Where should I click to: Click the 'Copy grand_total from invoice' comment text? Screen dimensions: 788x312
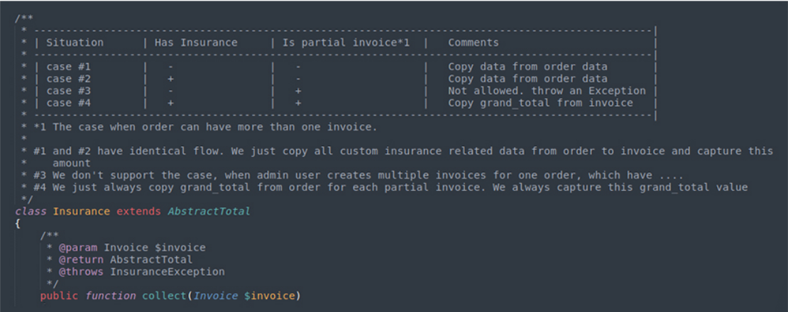[540, 103]
